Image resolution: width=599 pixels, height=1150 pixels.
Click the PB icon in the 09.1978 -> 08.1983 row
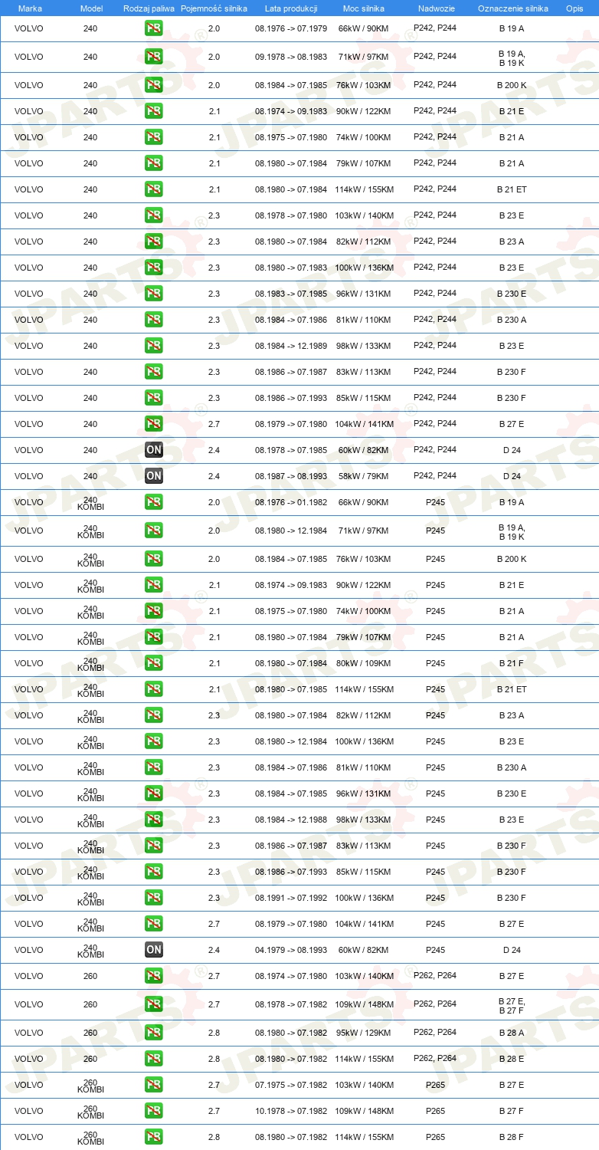click(154, 57)
